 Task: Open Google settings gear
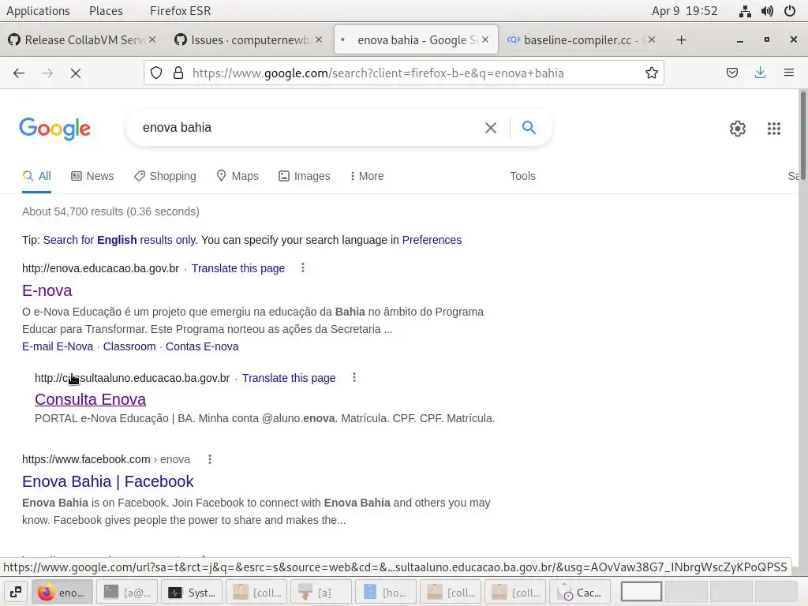coord(738,129)
